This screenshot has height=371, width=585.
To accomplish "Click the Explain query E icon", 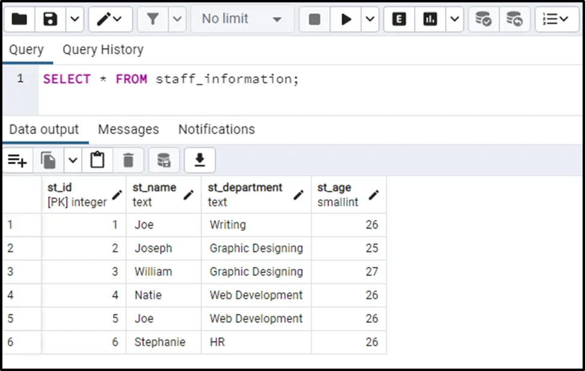I will coord(398,19).
